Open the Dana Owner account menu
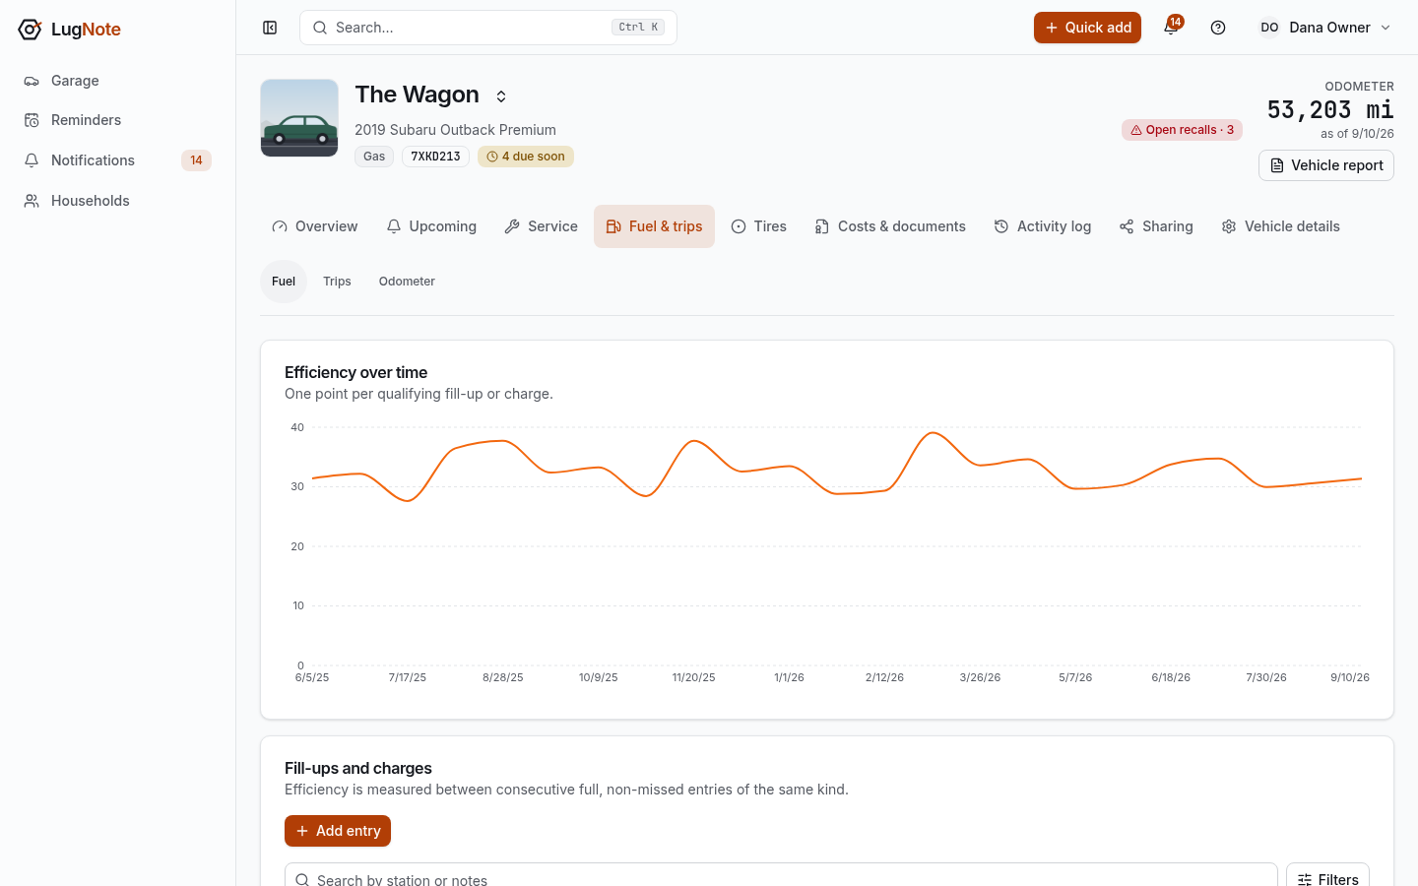This screenshot has height=886, width=1418. point(1325,28)
